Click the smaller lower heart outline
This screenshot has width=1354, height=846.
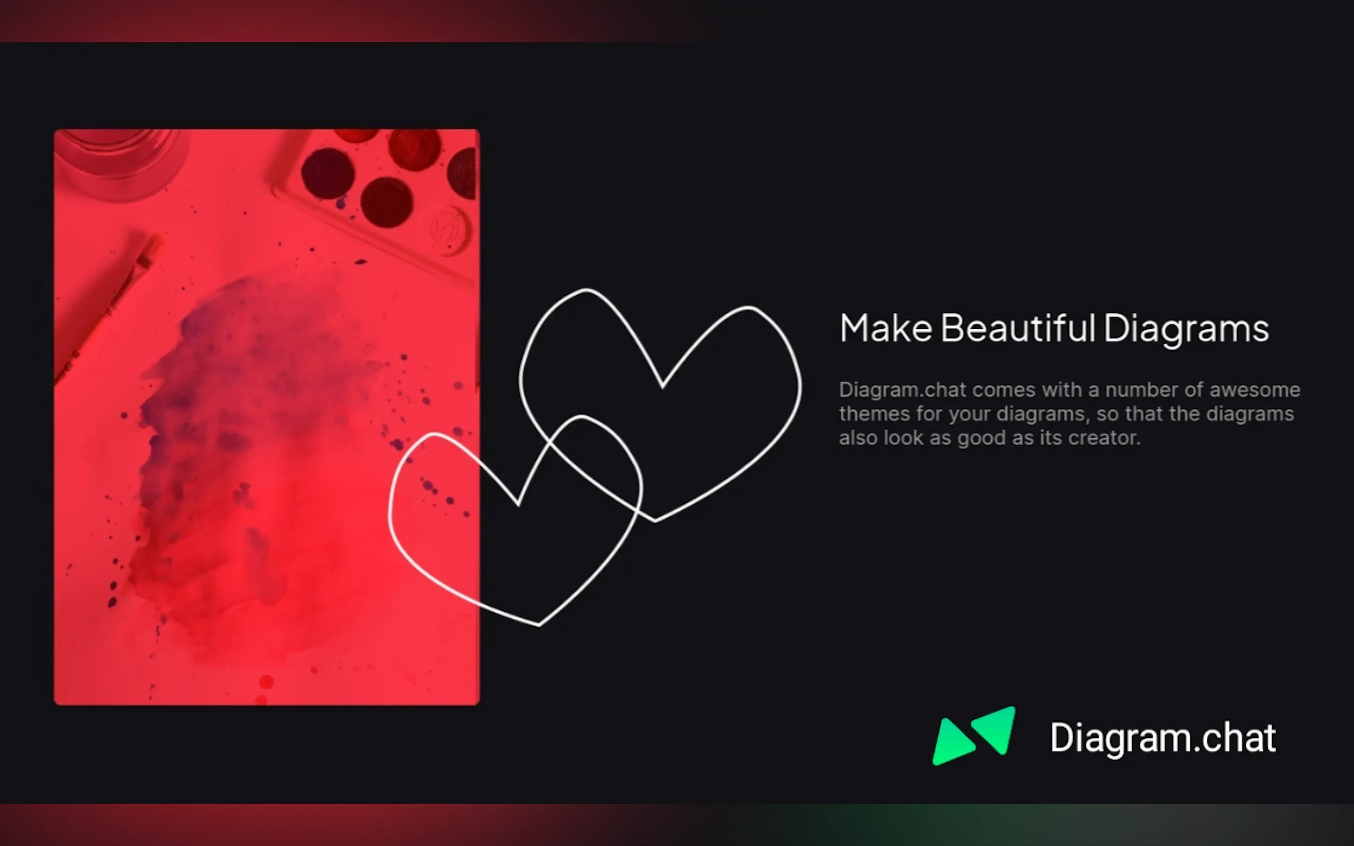click(x=515, y=520)
